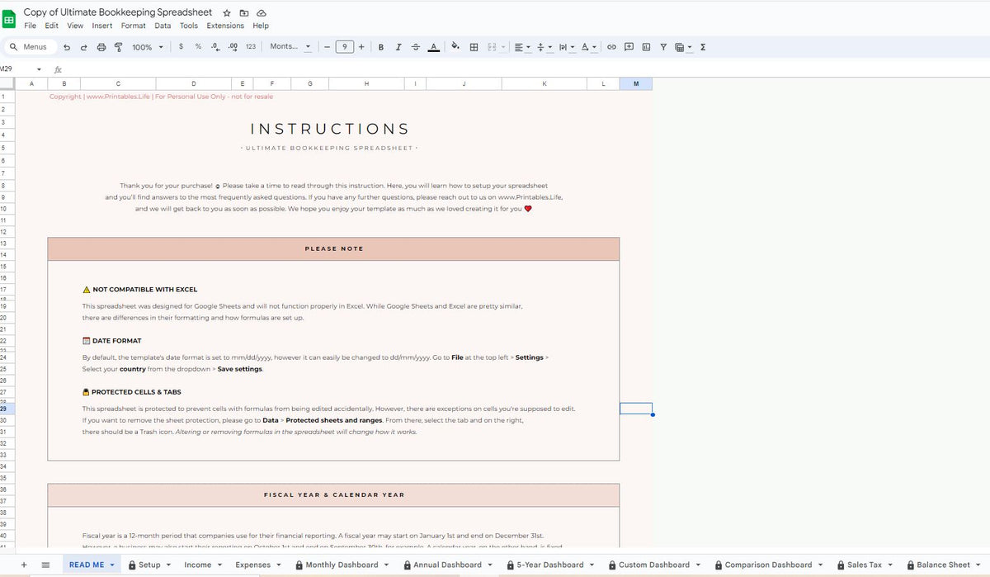Open horizontal align dropdown
990x577 pixels.
click(523, 47)
